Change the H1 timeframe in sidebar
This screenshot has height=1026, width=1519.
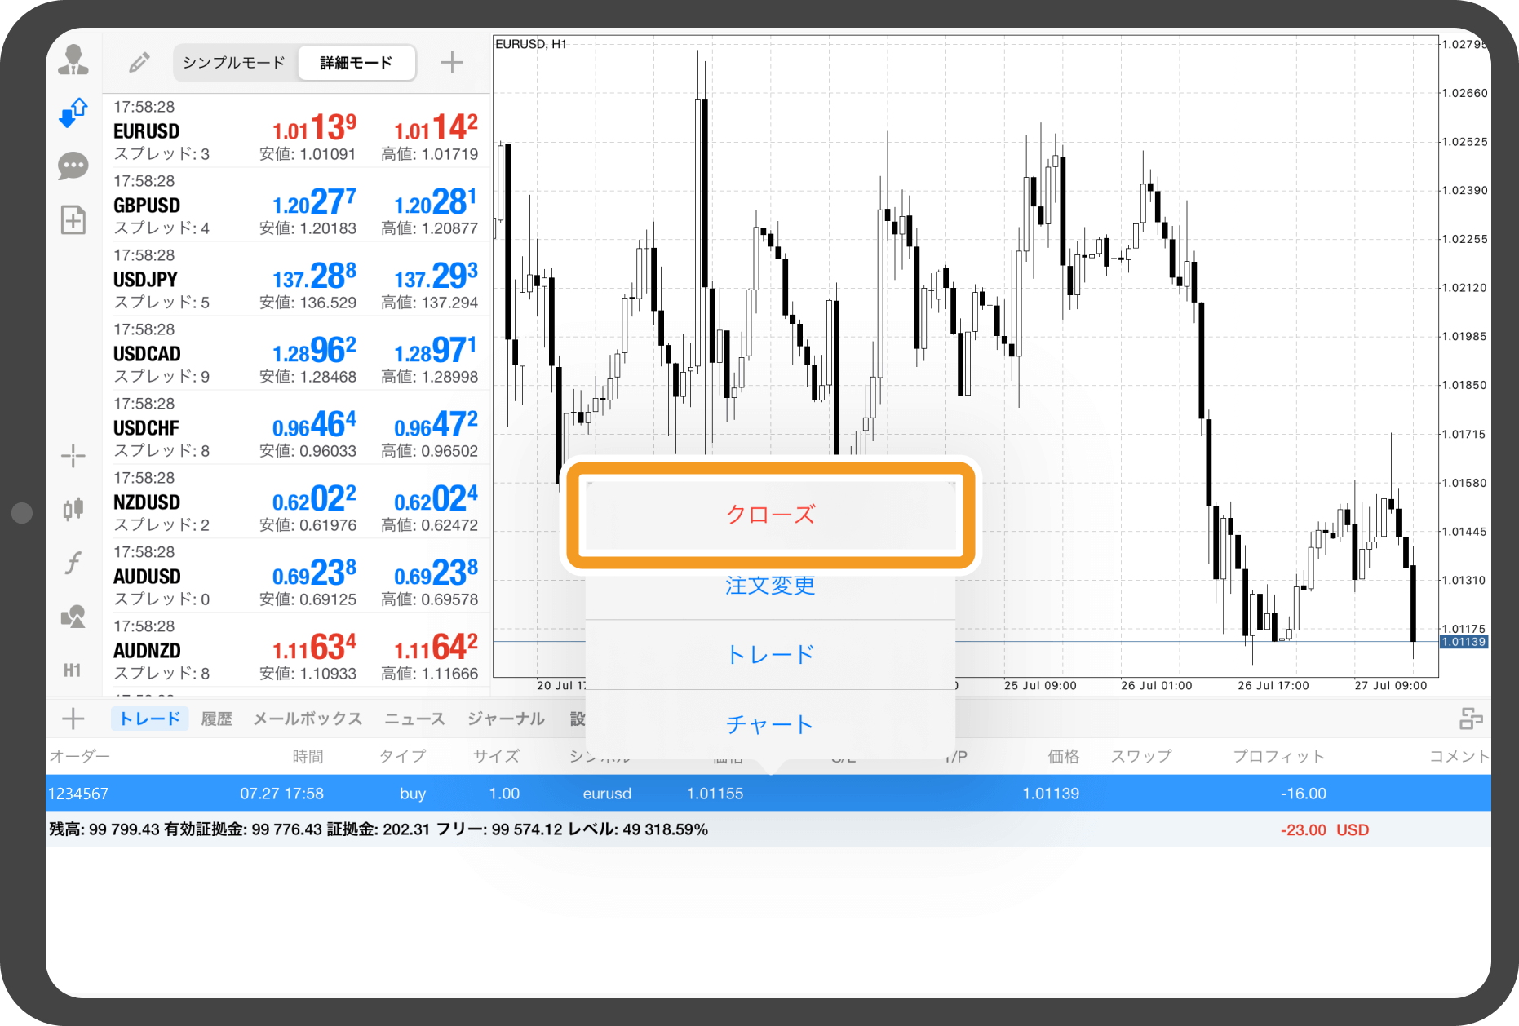[73, 670]
